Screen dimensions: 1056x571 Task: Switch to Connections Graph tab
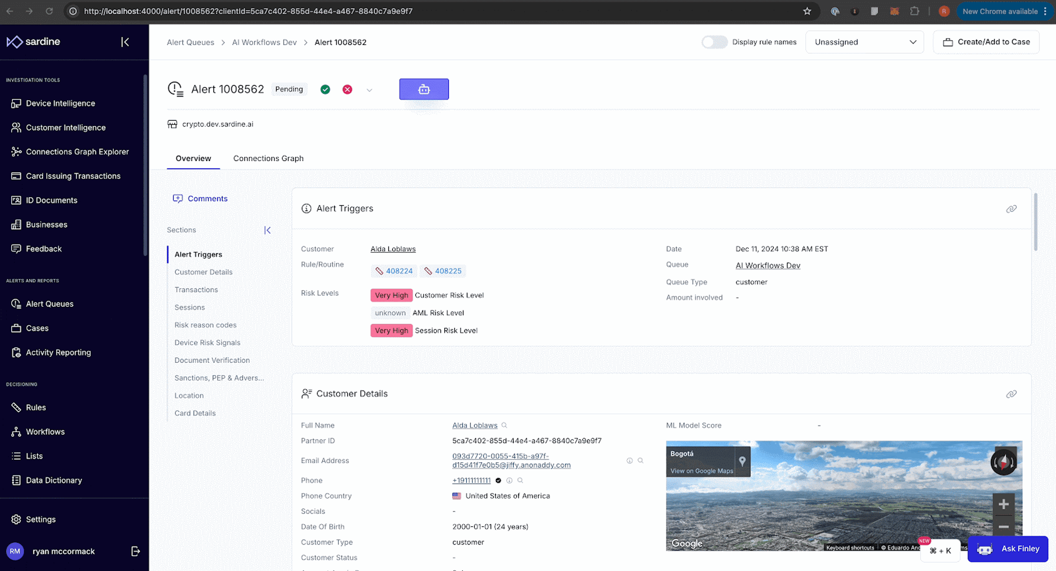[x=268, y=158]
